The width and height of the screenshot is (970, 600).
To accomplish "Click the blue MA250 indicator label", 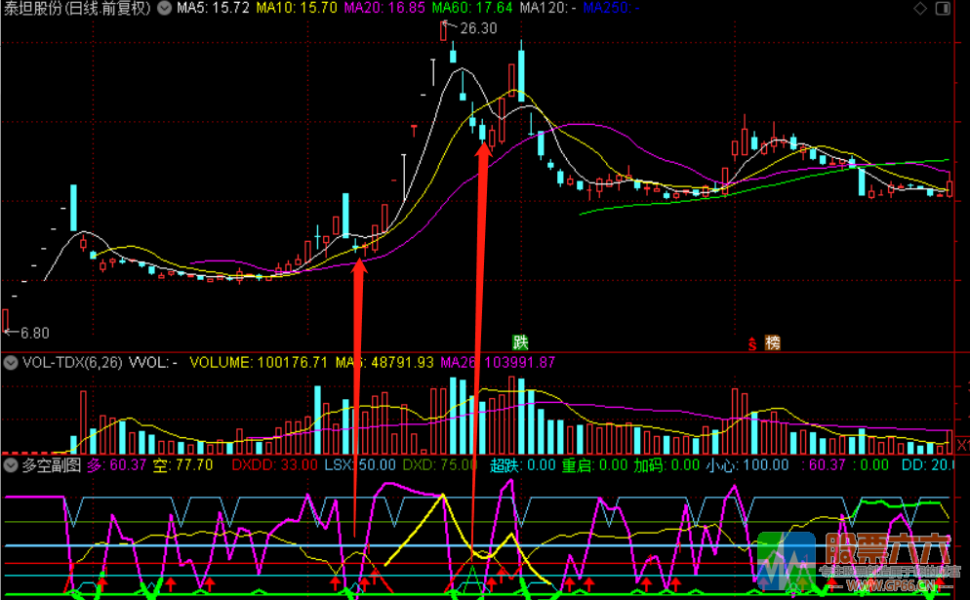I will click(611, 9).
